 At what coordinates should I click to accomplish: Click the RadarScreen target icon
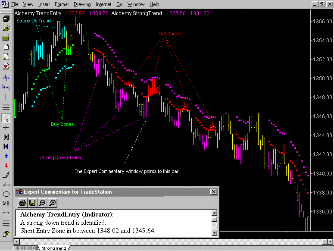coord(6,66)
